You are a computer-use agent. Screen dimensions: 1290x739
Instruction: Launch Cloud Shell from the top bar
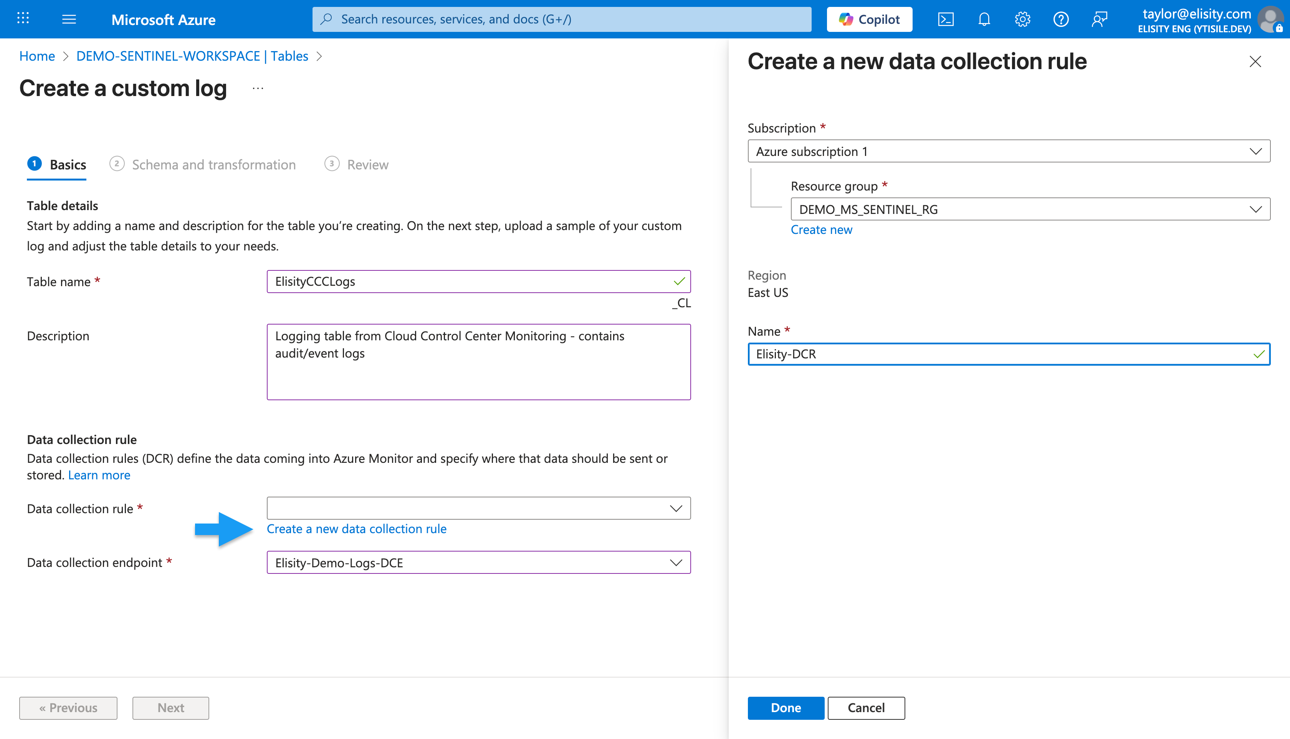[946, 19]
